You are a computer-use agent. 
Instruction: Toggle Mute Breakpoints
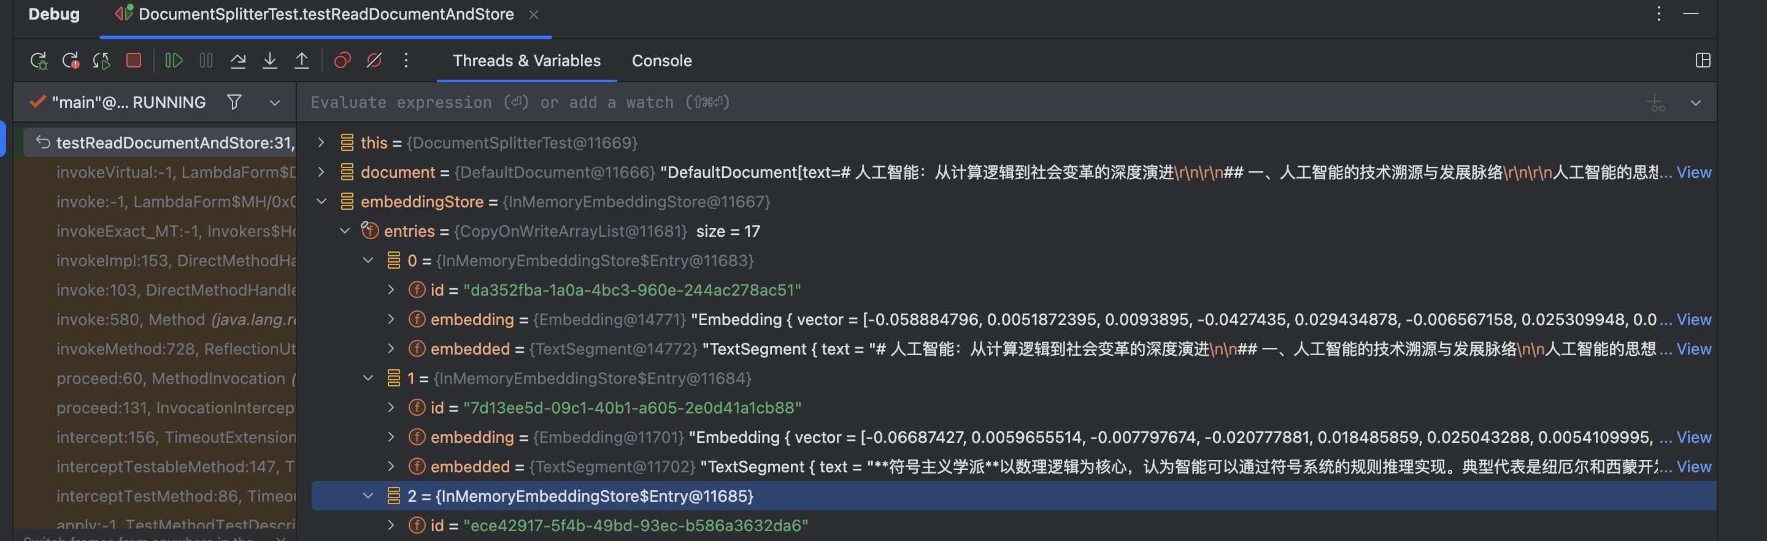(x=374, y=61)
